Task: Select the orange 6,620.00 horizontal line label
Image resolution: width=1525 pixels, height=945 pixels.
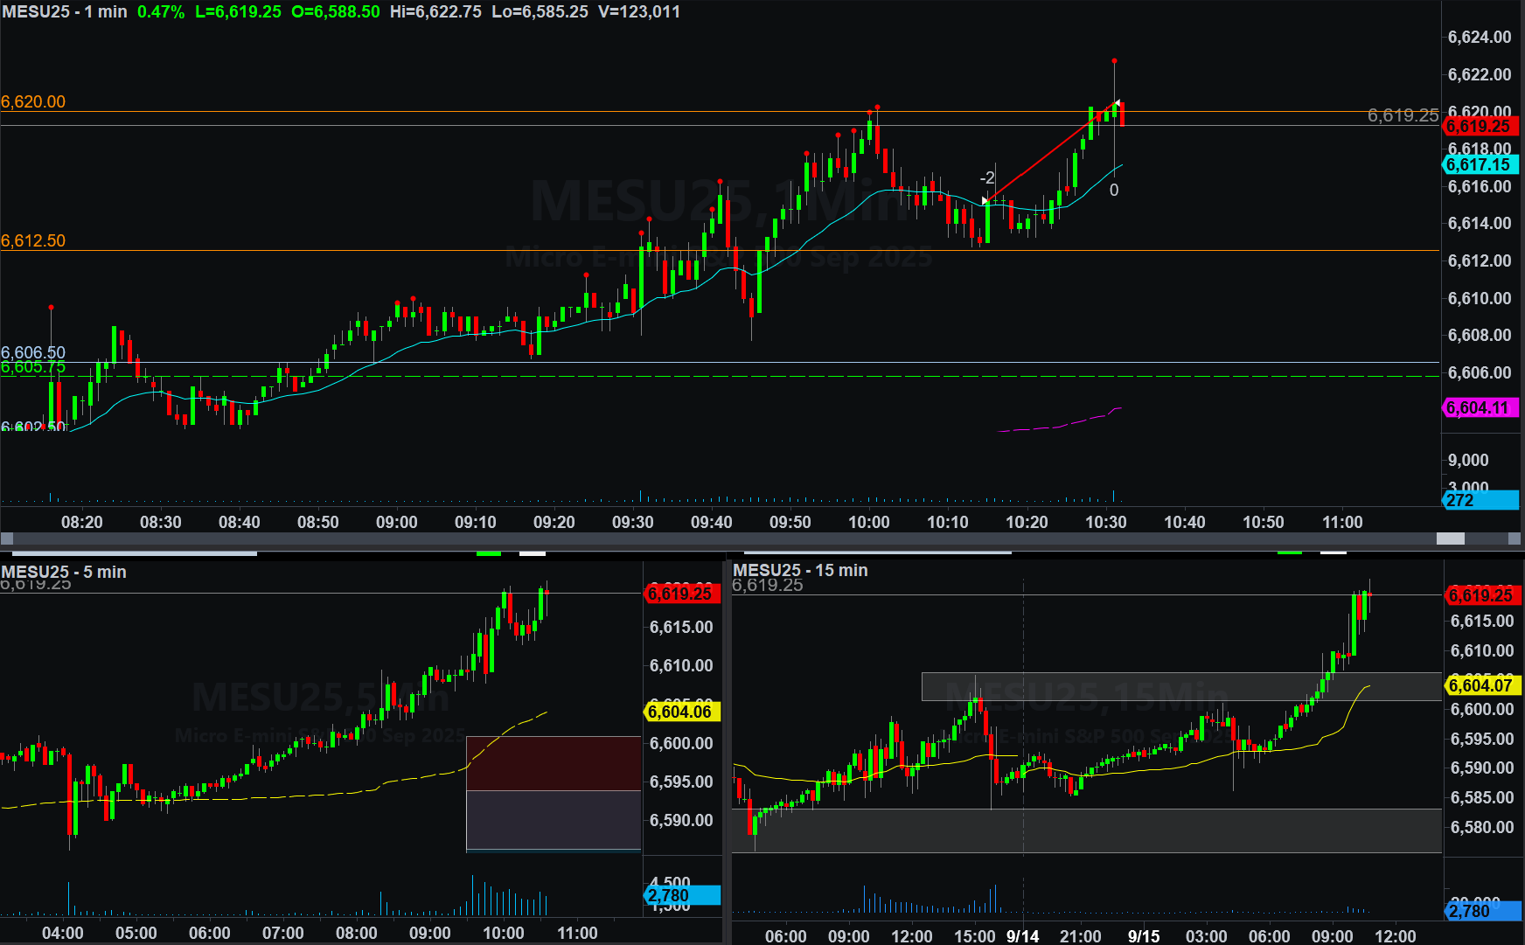Action: point(33,101)
